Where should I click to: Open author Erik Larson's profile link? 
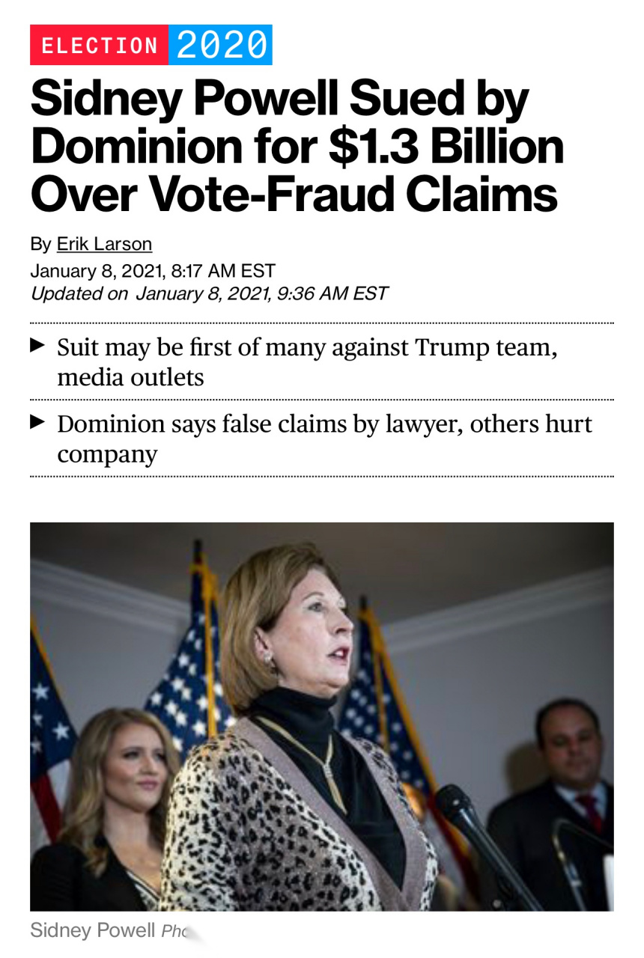[104, 244]
